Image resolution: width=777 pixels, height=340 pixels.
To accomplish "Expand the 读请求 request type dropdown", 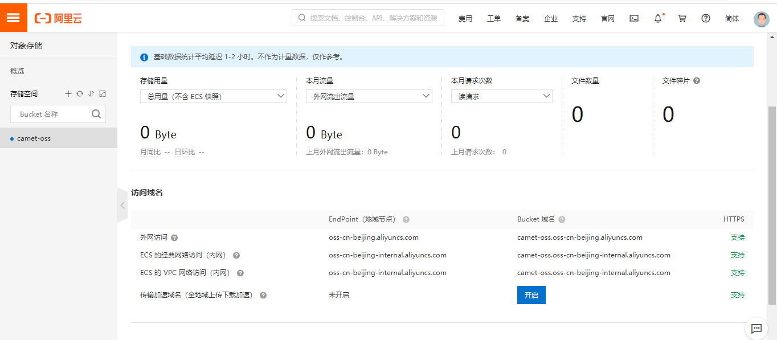I will 501,96.
